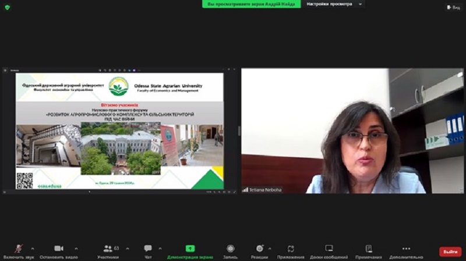Expand the video options arrow
The image size is (466, 261).
pos(76,248)
